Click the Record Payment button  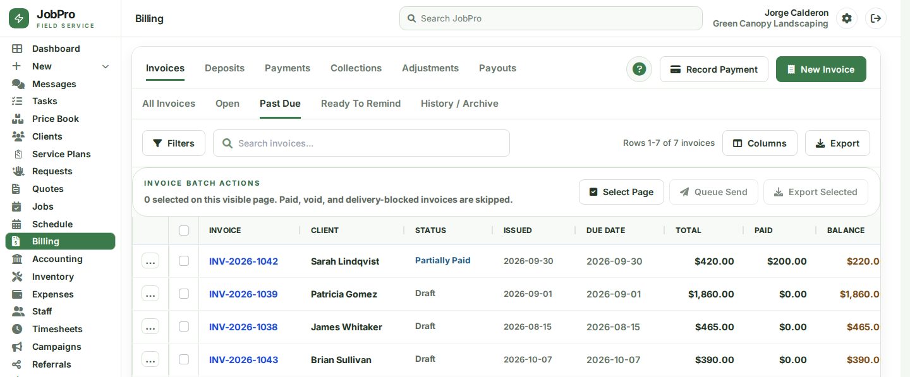tap(714, 69)
